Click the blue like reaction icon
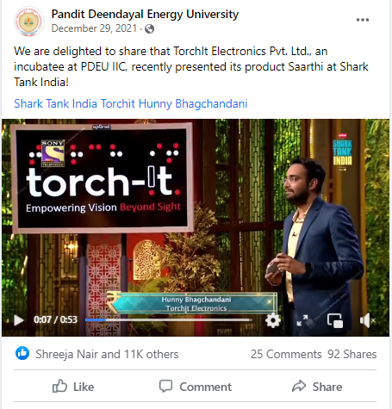Image resolution: width=392 pixels, height=409 pixels. 22,353
